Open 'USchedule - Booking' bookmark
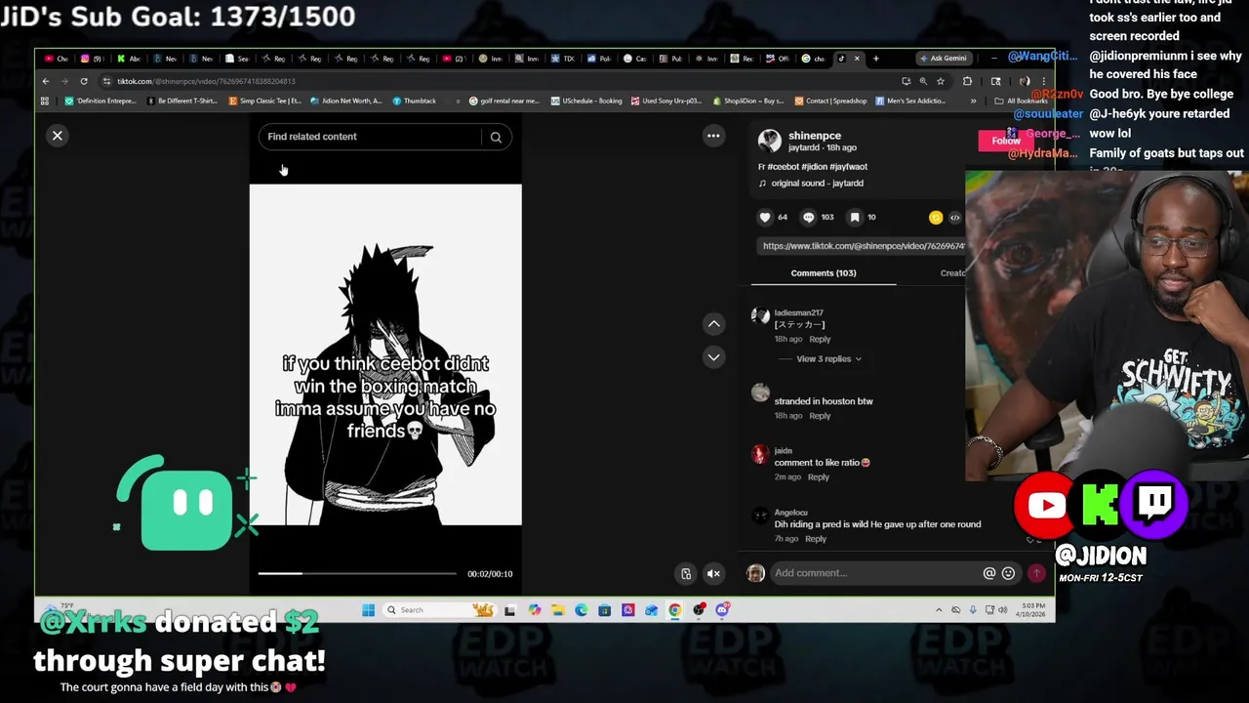Viewport: 1249px width, 703px height. tap(586, 102)
